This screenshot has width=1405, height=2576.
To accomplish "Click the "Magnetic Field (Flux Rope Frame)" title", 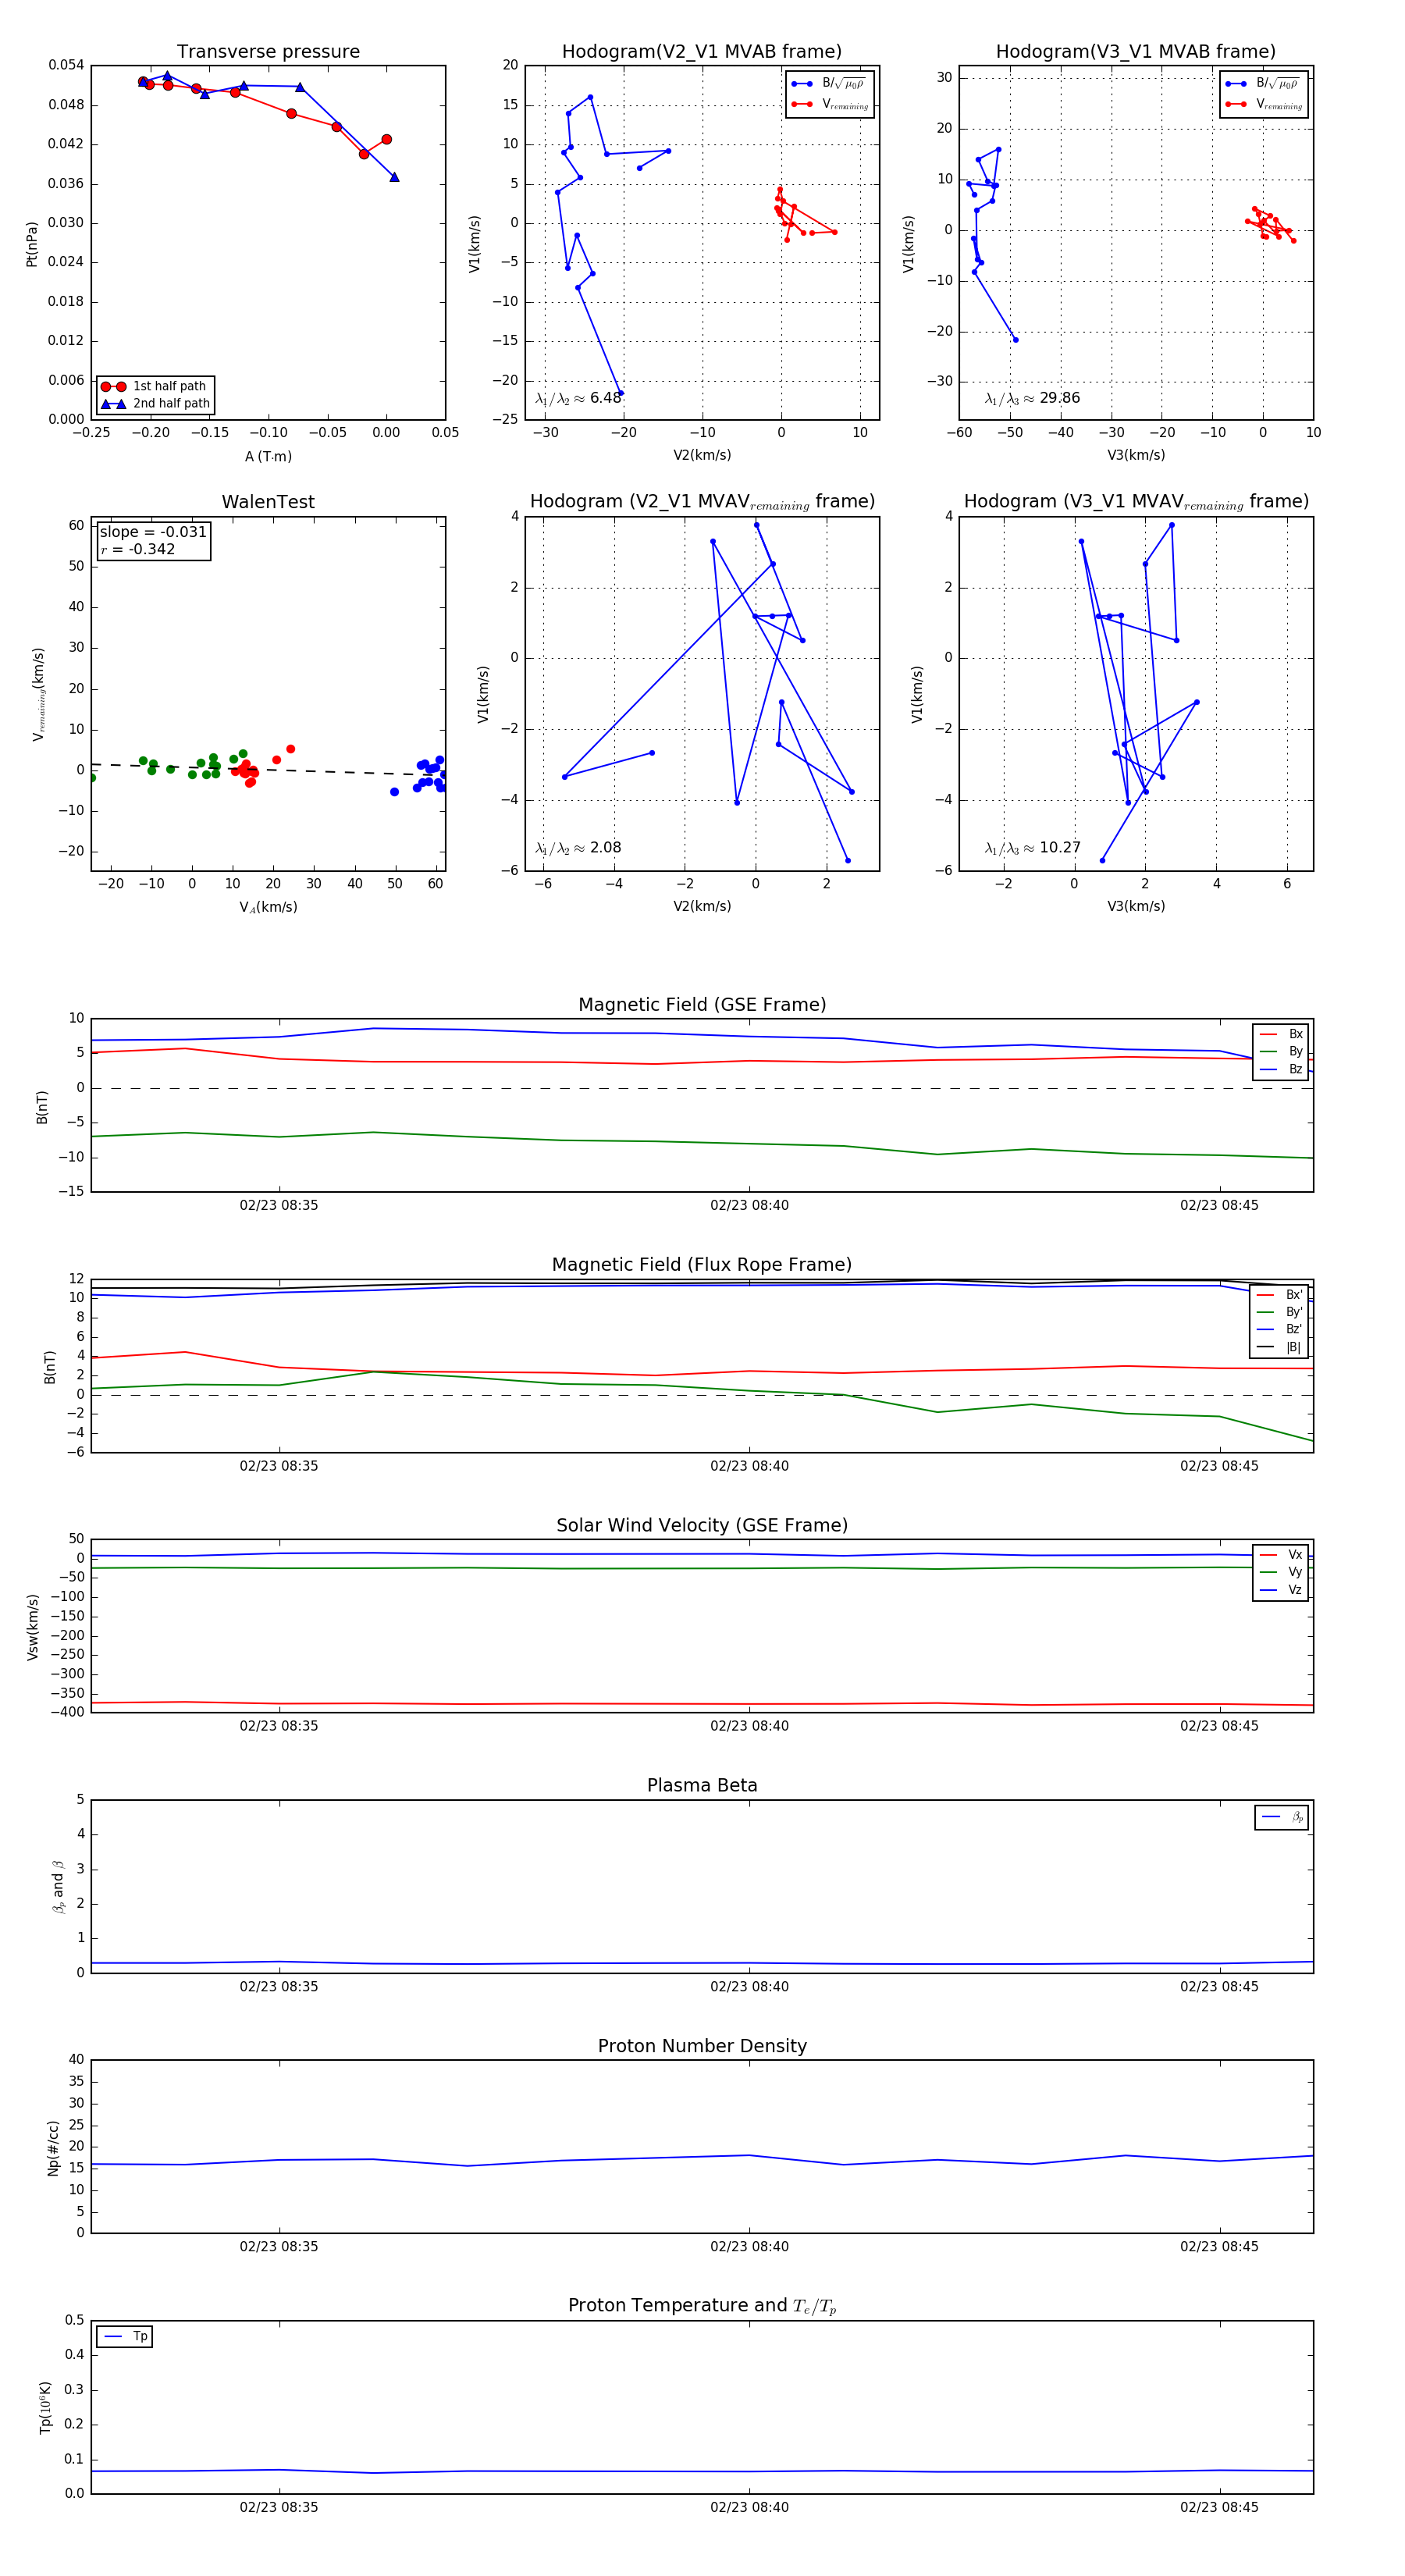I will (x=702, y=1264).
